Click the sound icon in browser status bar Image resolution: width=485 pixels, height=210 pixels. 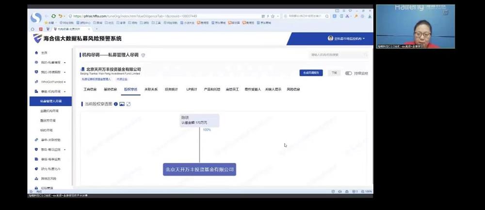click(339, 192)
